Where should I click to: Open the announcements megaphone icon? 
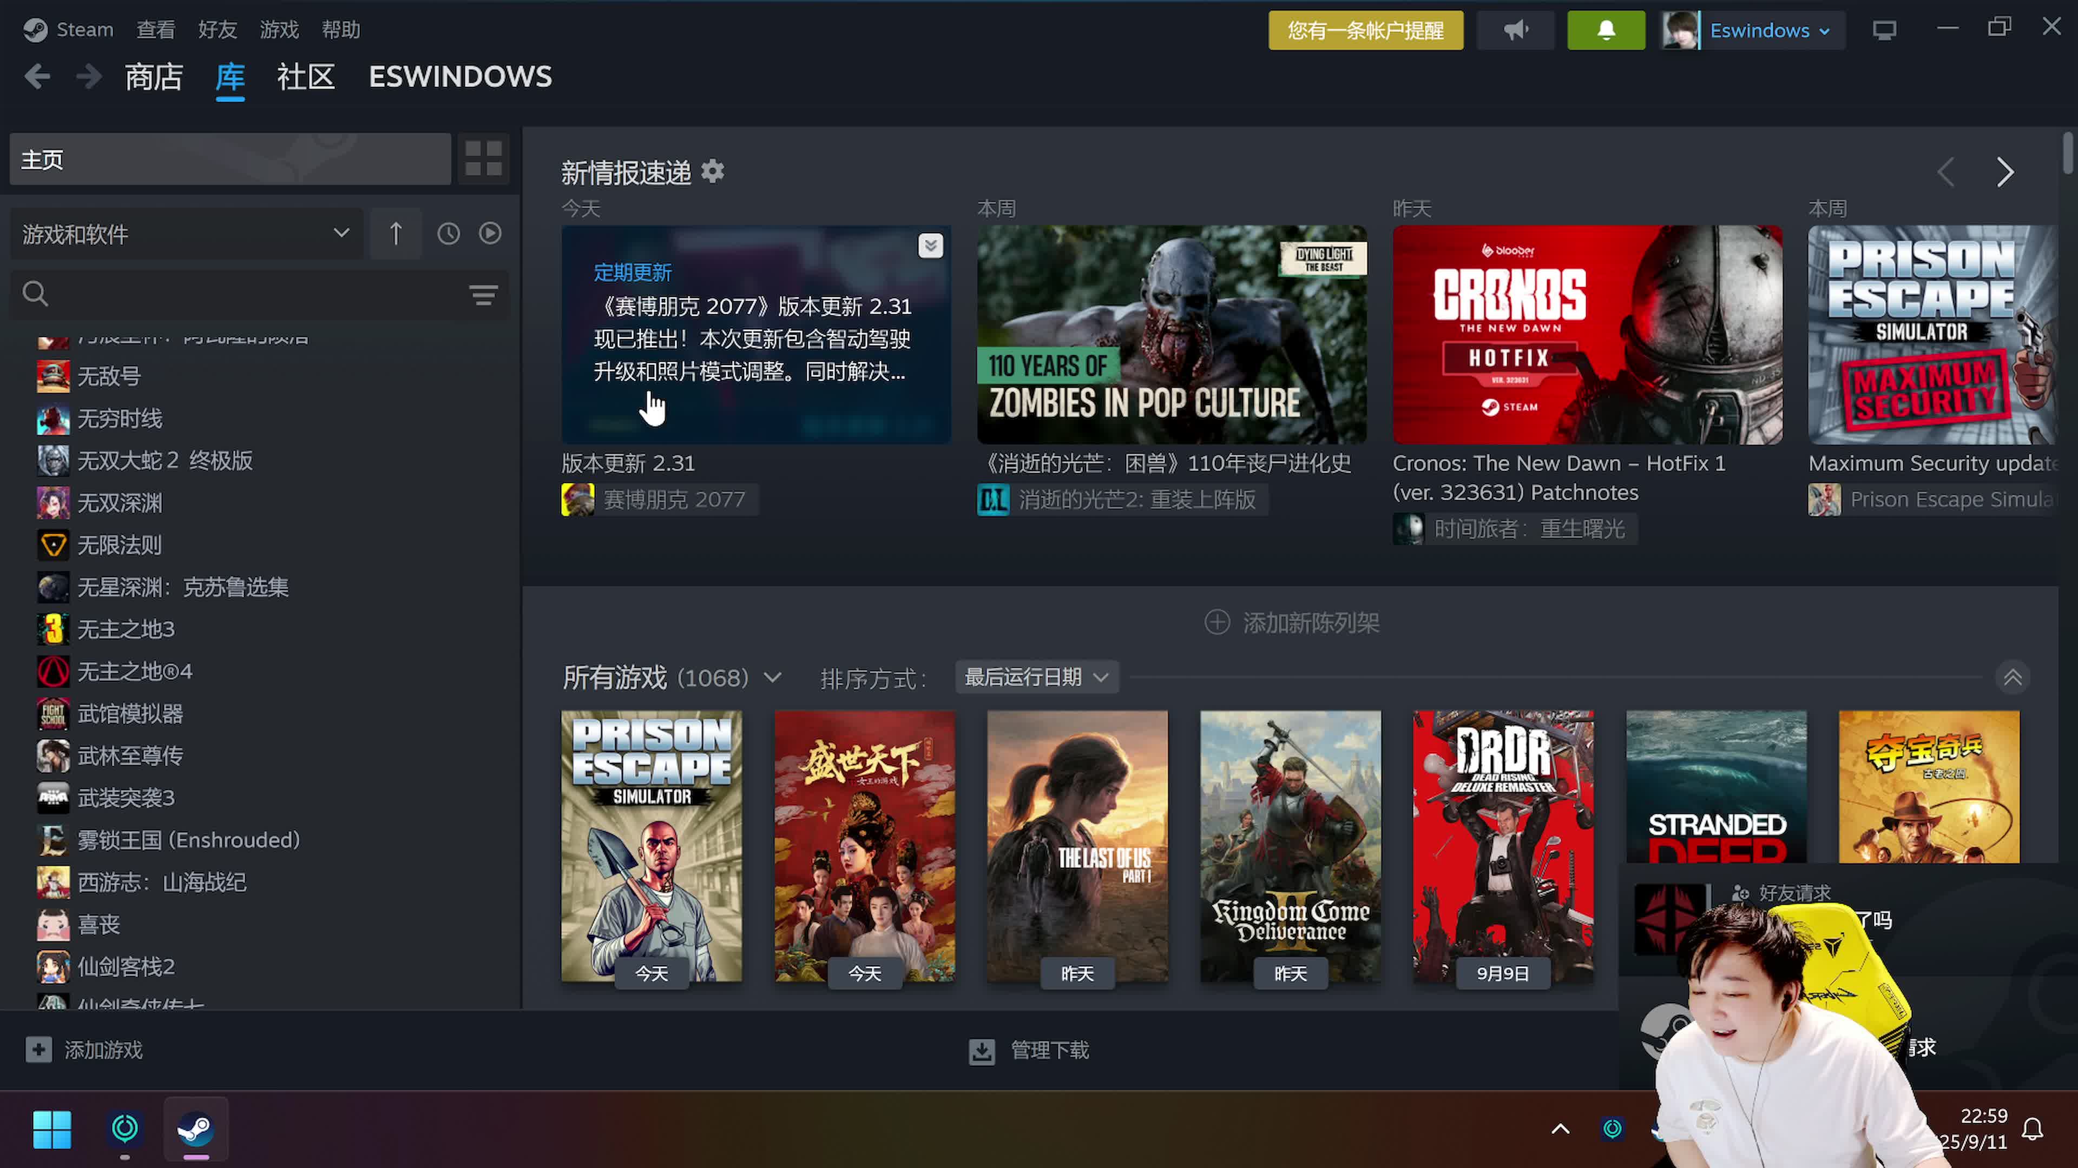[x=1516, y=31]
